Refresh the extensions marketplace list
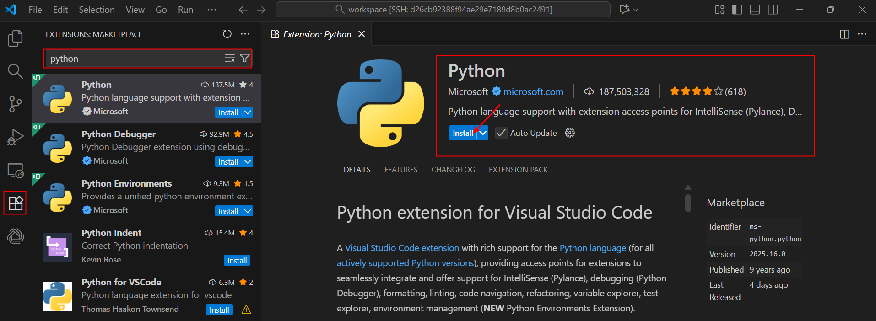The width and height of the screenshot is (876, 321). 227,34
